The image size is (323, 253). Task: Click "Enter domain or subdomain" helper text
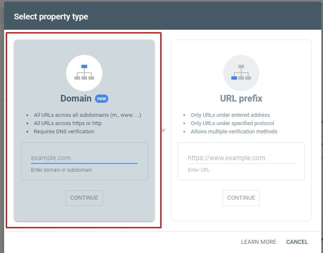coord(62,170)
